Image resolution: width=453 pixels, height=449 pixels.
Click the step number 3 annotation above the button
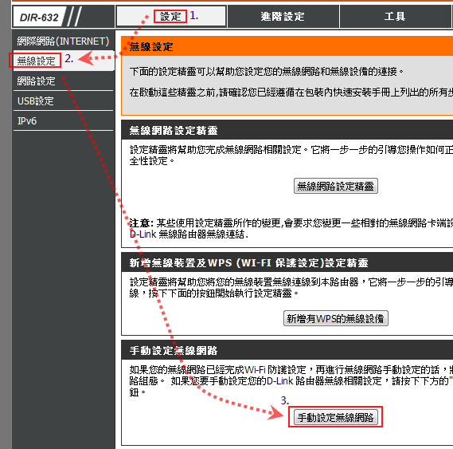tap(285, 400)
